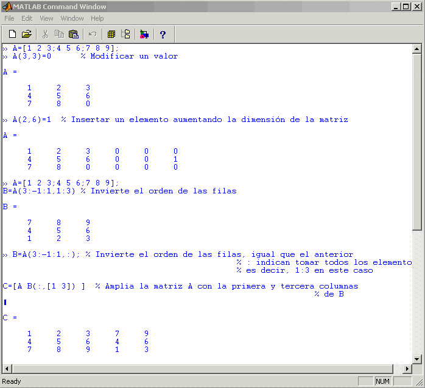Open the File menu

(x=9, y=18)
